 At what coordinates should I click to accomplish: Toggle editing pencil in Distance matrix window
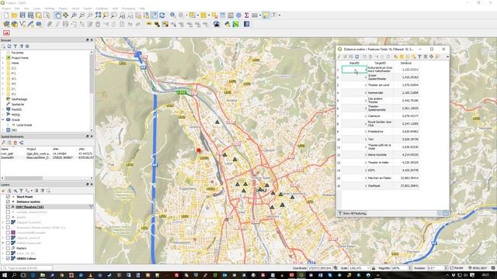coord(339,57)
